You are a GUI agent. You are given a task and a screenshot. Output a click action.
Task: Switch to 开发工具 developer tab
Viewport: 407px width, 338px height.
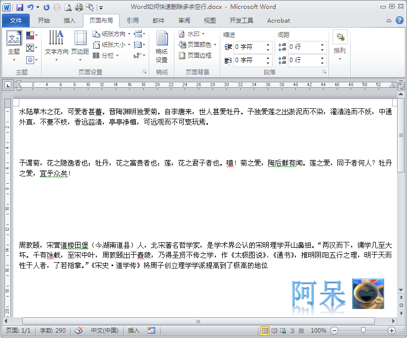point(241,21)
